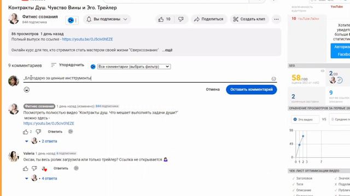Click the 9 комментариев count
The image size is (350, 196).
tap(25, 65)
